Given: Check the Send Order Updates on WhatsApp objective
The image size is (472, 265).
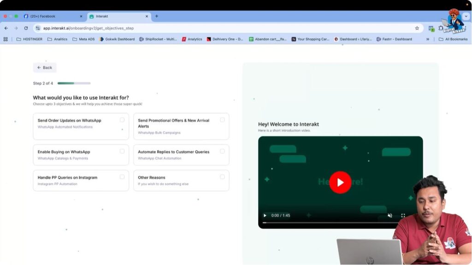Looking at the screenshot, I should pyautogui.click(x=122, y=120).
